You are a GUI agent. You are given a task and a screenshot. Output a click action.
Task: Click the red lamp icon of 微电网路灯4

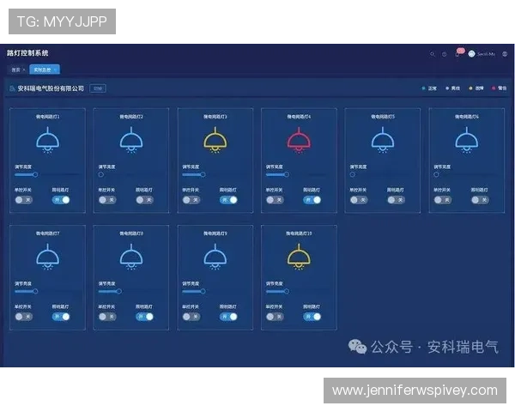(x=299, y=139)
